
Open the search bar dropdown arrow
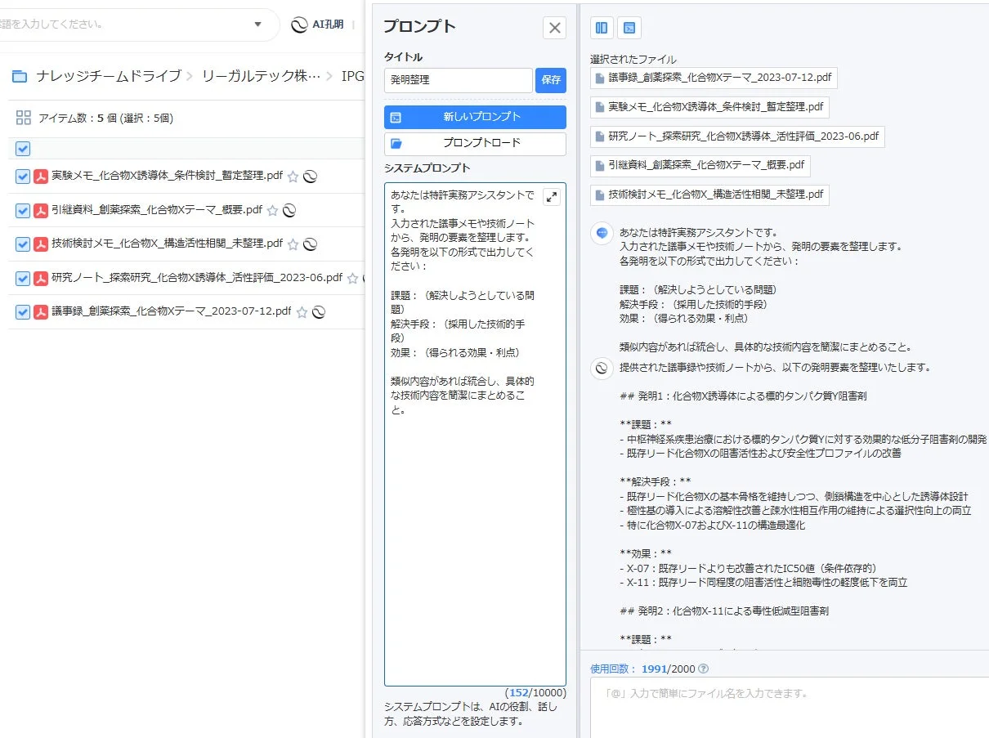point(258,25)
